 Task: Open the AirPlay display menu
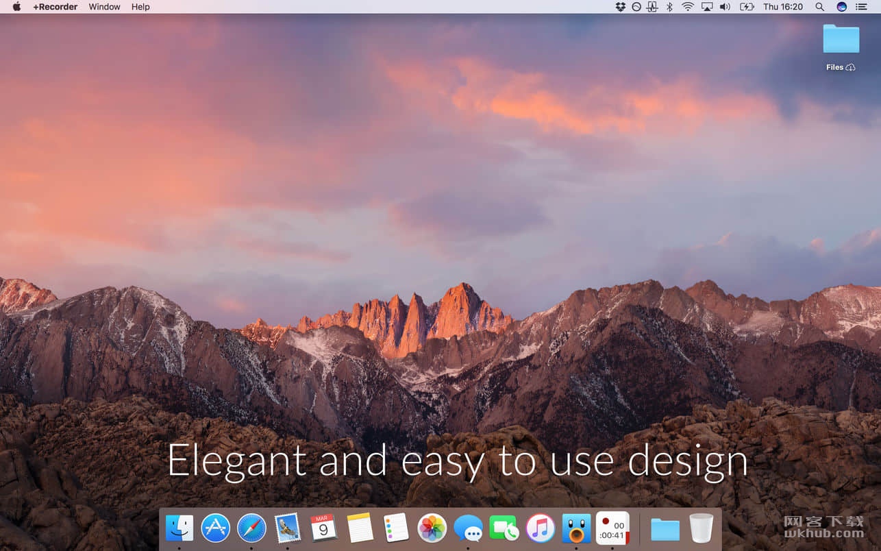point(707,7)
